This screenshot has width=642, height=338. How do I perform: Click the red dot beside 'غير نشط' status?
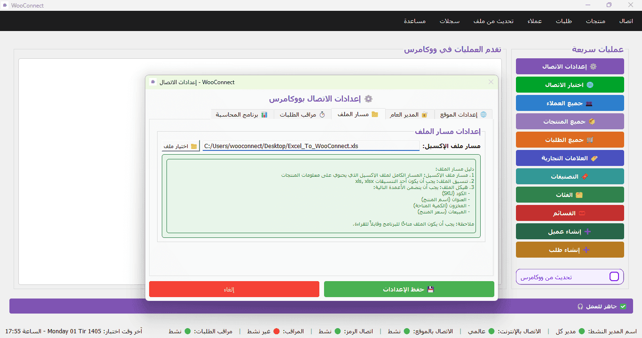tap(277, 331)
